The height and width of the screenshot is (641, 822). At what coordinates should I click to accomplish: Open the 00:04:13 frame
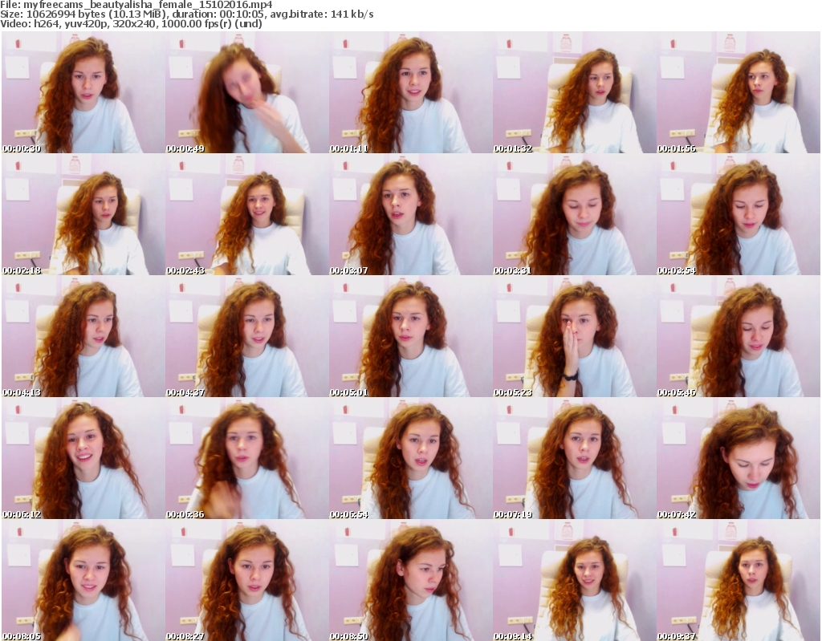83,336
